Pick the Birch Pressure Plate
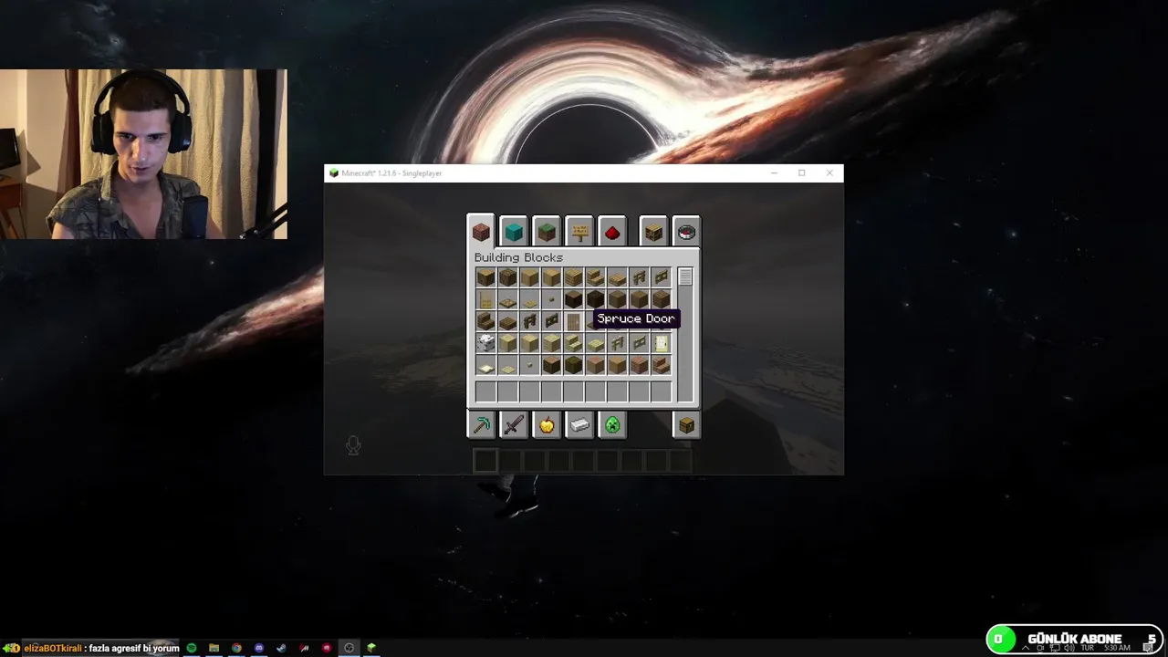This screenshot has width=1168, height=657. tap(507, 365)
